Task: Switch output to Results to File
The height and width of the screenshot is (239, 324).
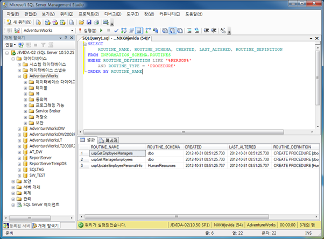Action: pyautogui.click(x=180, y=31)
